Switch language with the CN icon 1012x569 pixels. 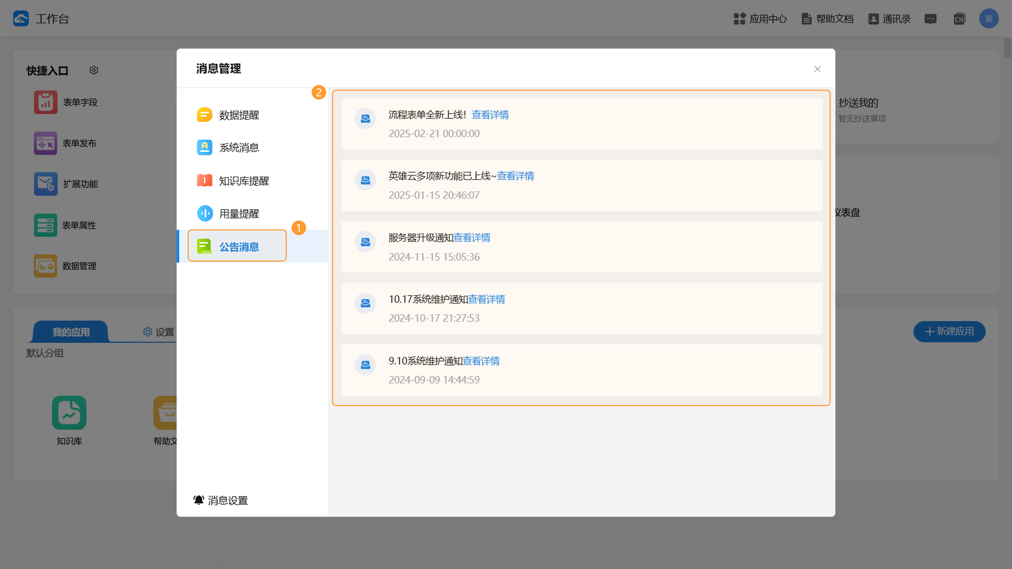pos(959,19)
